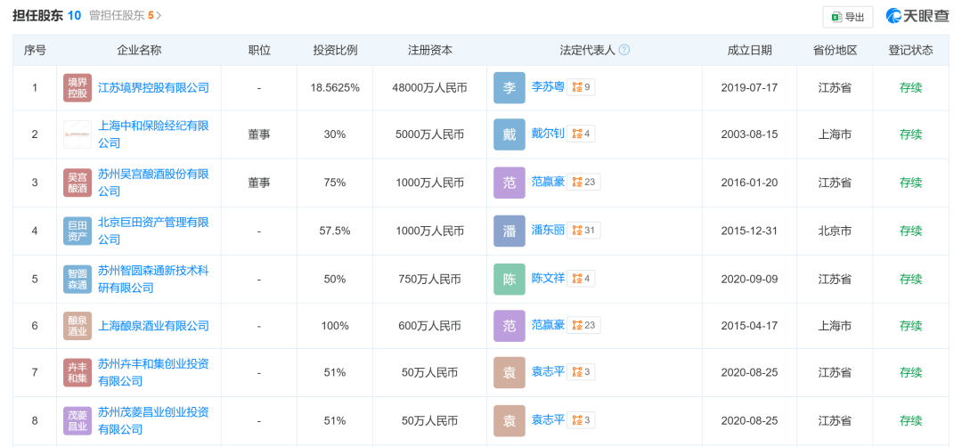Open 范赢豪 profile in row 3
The height and width of the screenshot is (447, 962).
click(547, 183)
